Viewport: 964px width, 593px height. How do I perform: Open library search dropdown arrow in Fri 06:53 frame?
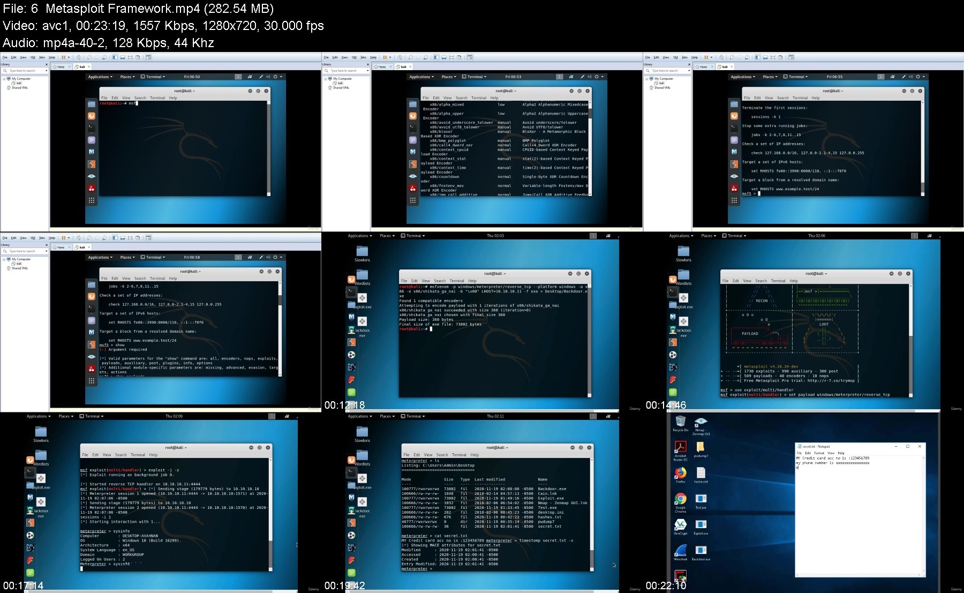click(367, 71)
